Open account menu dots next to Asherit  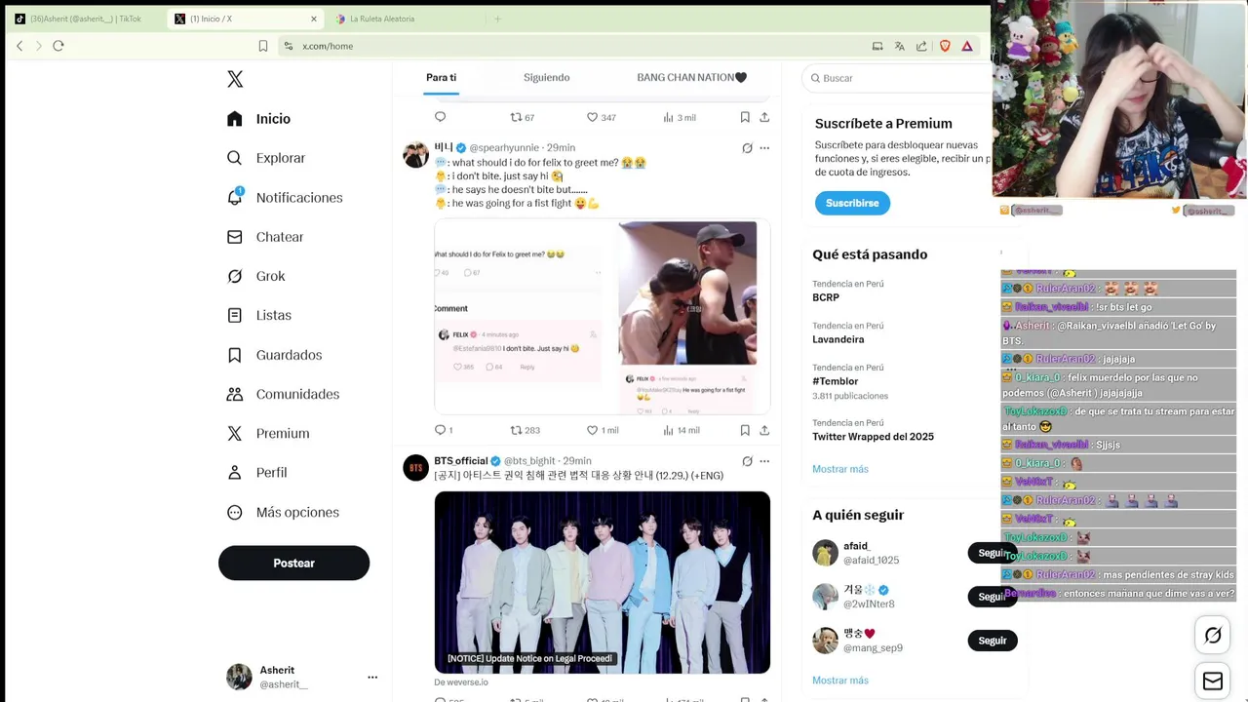click(x=372, y=677)
